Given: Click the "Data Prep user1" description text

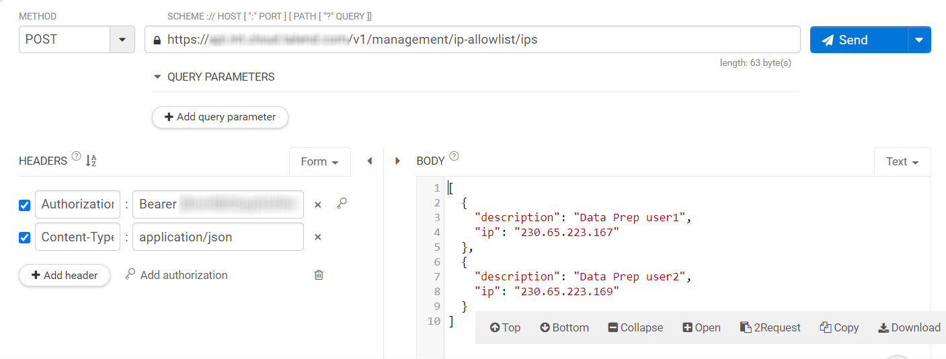Looking at the screenshot, I should [629, 218].
